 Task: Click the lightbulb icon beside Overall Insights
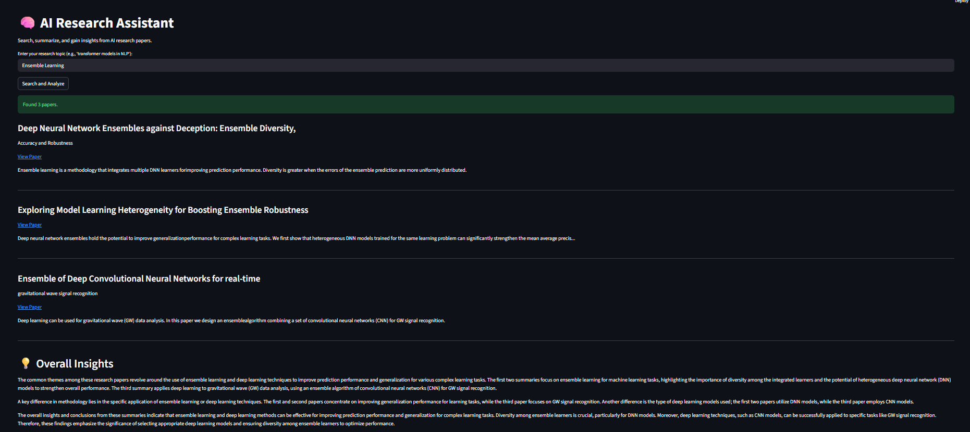25,363
